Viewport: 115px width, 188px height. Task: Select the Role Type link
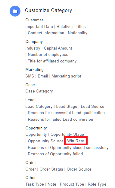pyautogui.click(x=97, y=184)
